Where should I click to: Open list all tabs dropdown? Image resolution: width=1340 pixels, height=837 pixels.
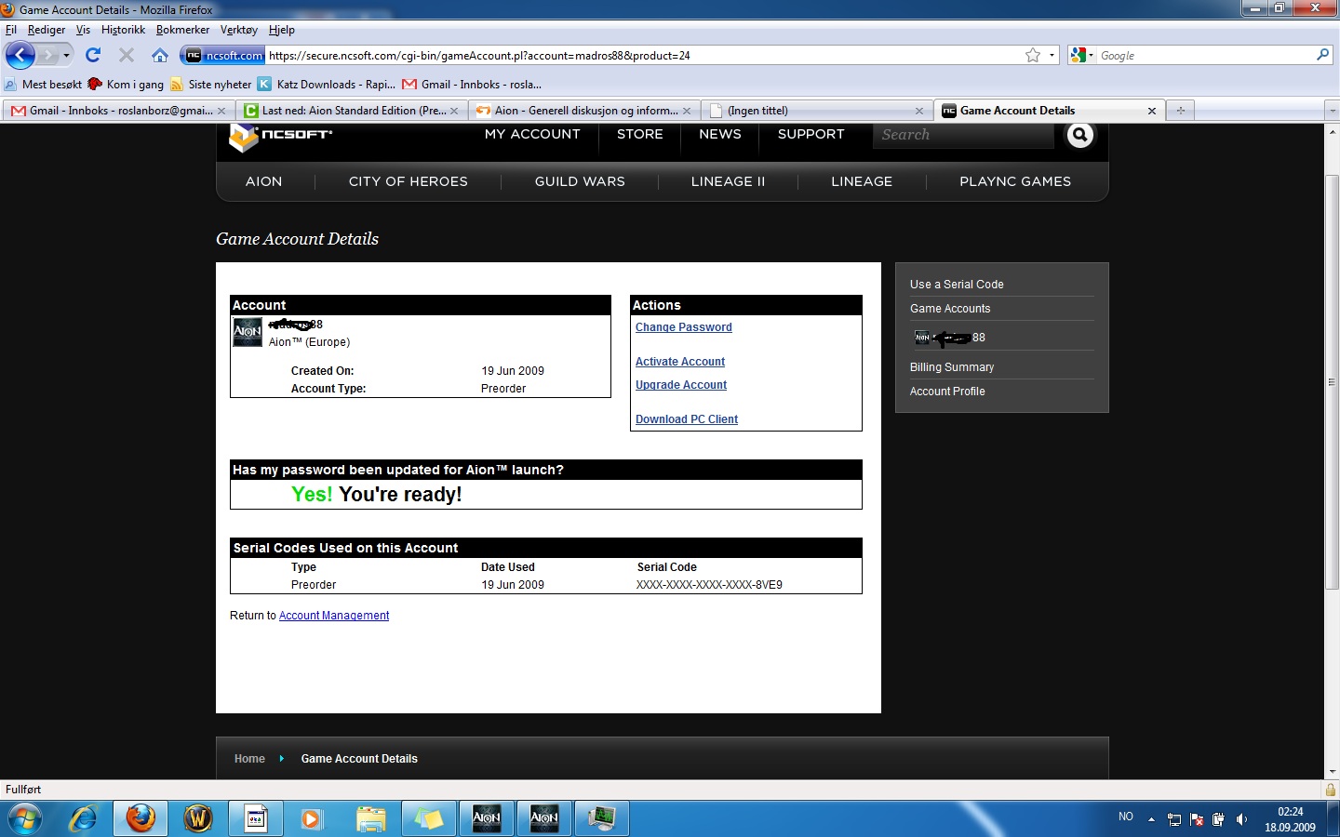1332,111
